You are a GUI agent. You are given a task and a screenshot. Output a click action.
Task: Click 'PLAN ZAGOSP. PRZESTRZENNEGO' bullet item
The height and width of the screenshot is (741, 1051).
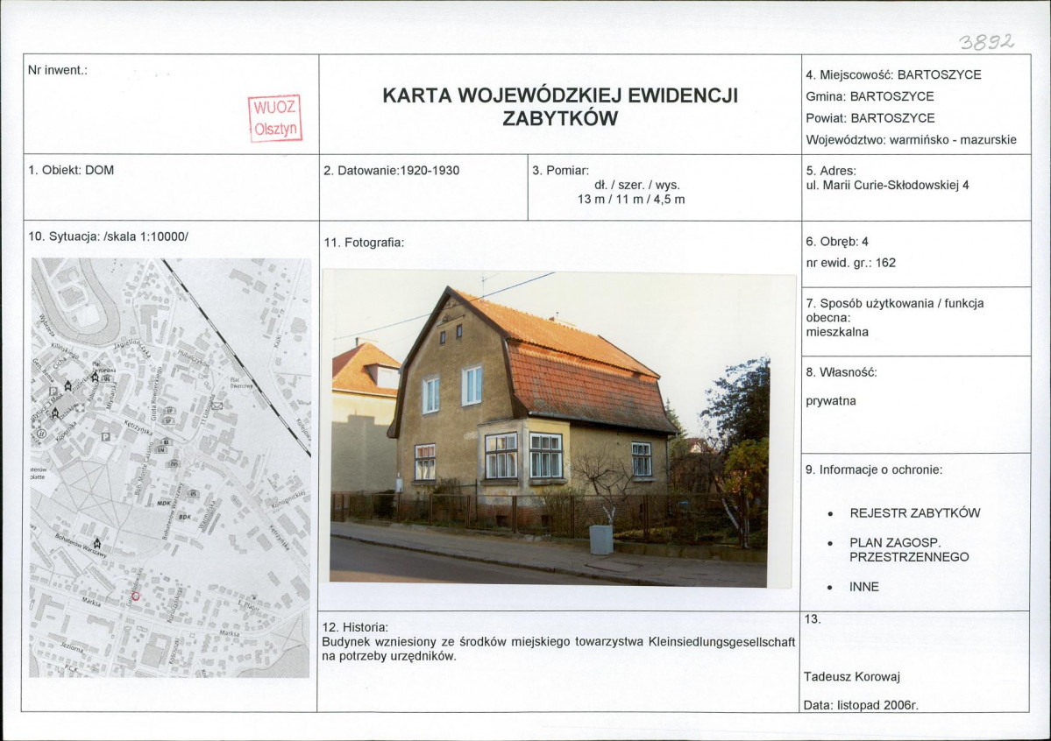tap(910, 549)
